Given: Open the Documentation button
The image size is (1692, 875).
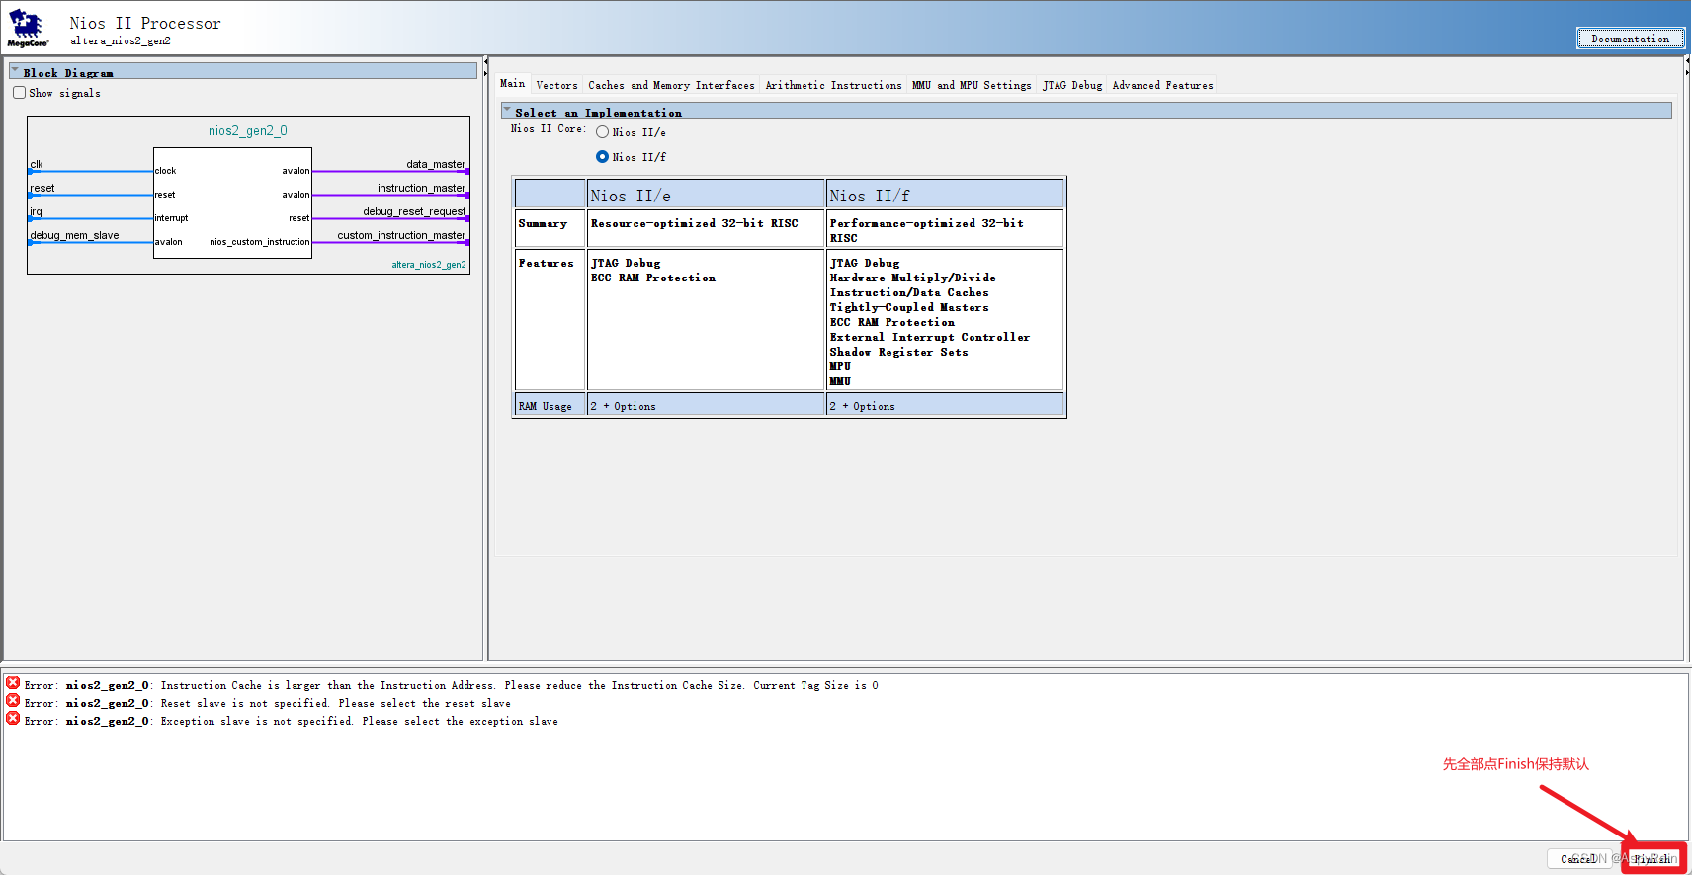Looking at the screenshot, I should coord(1630,39).
